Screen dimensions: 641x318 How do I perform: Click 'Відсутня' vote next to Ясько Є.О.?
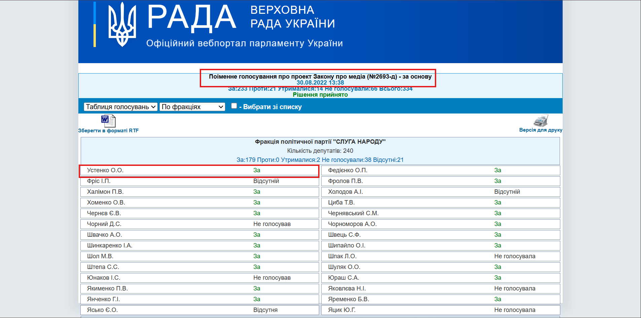point(265,310)
